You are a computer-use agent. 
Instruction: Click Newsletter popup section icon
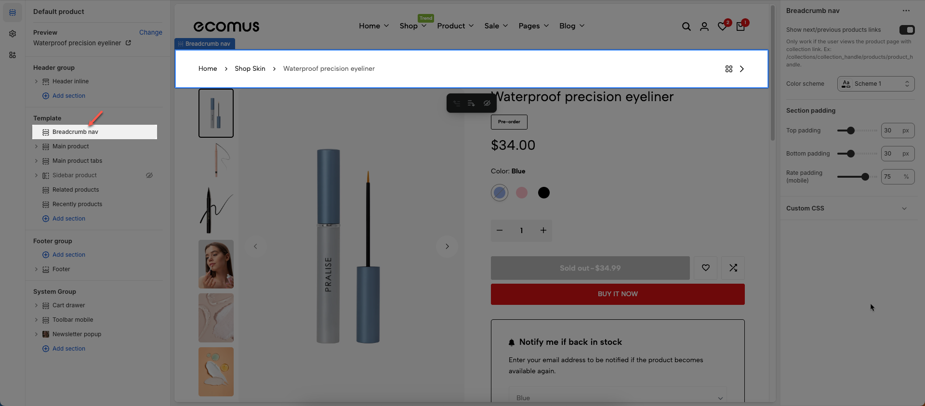pos(46,334)
